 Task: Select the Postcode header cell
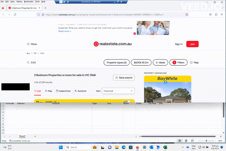point(10,103)
